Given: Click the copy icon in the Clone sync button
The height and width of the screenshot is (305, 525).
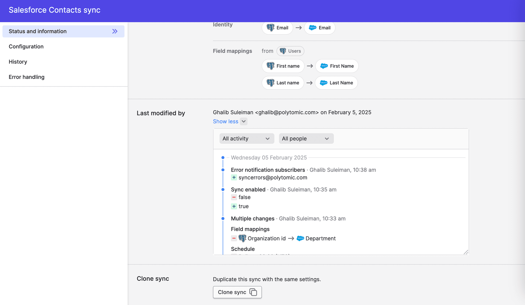Looking at the screenshot, I should pyautogui.click(x=253, y=292).
